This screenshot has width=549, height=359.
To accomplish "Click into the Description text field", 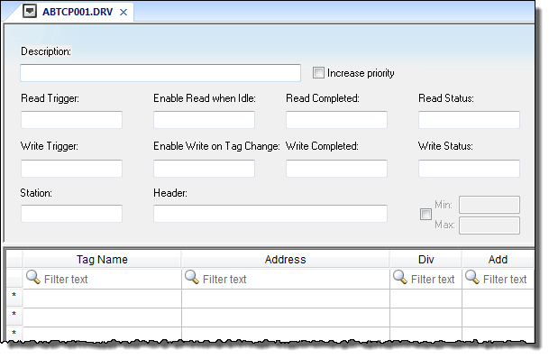I will pos(160,73).
